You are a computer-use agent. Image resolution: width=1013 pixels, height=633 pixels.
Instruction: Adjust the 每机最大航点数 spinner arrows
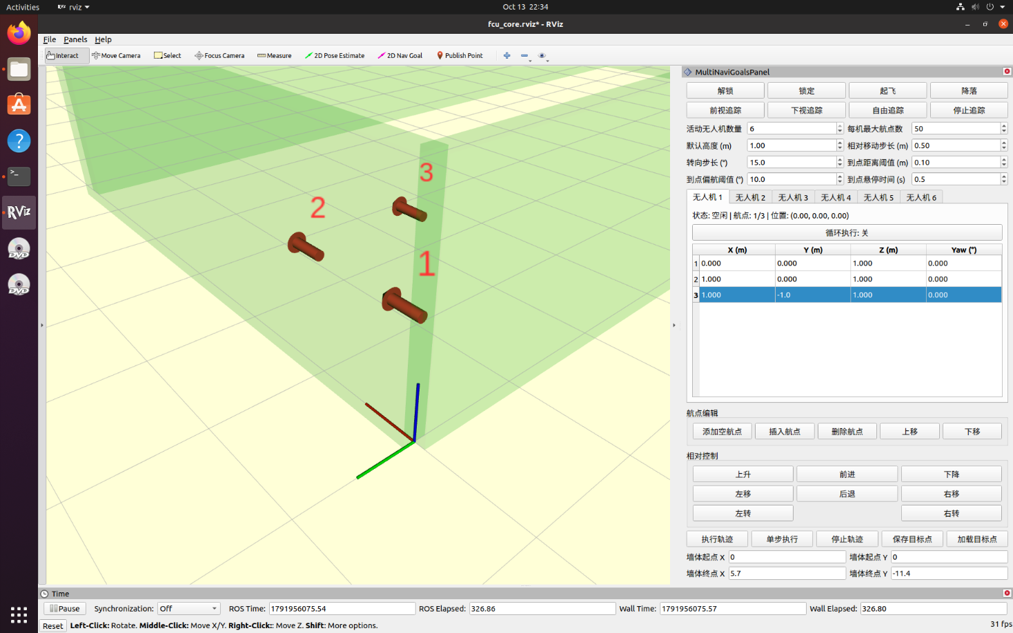pos(1004,129)
